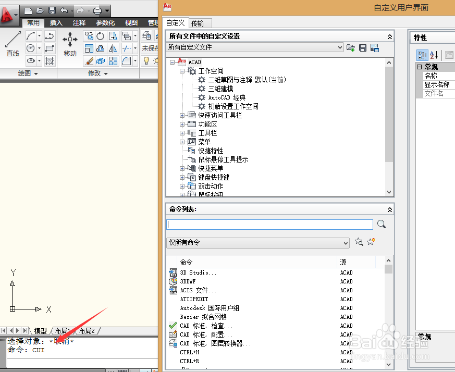Click the search magnifier in command list
This screenshot has height=372, width=455.
(x=382, y=224)
